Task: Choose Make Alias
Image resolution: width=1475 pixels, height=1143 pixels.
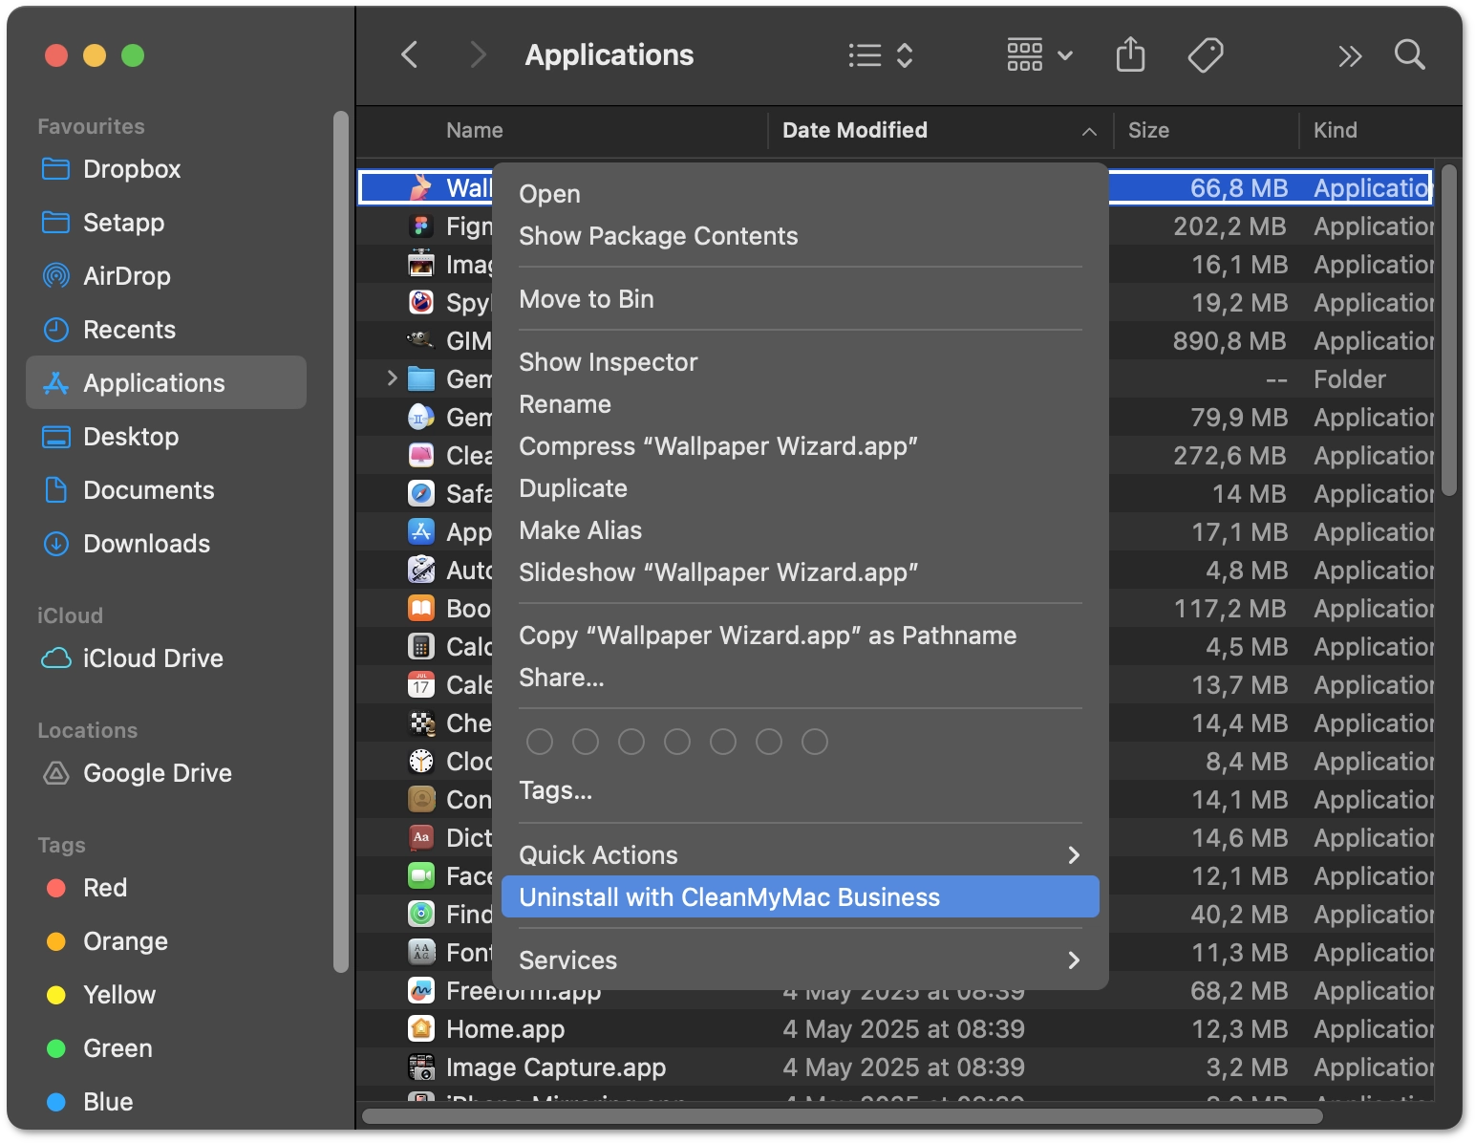Action: [800, 530]
